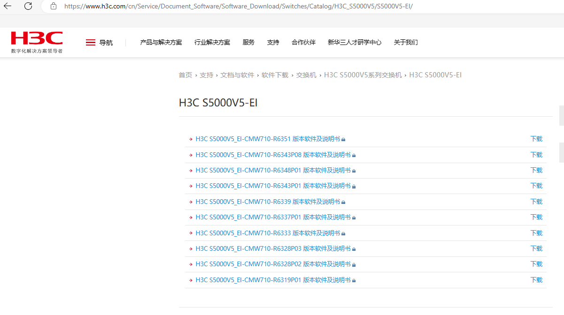Click 下载 for R6319P01 version
The width and height of the screenshot is (564, 315).
[x=536, y=280]
